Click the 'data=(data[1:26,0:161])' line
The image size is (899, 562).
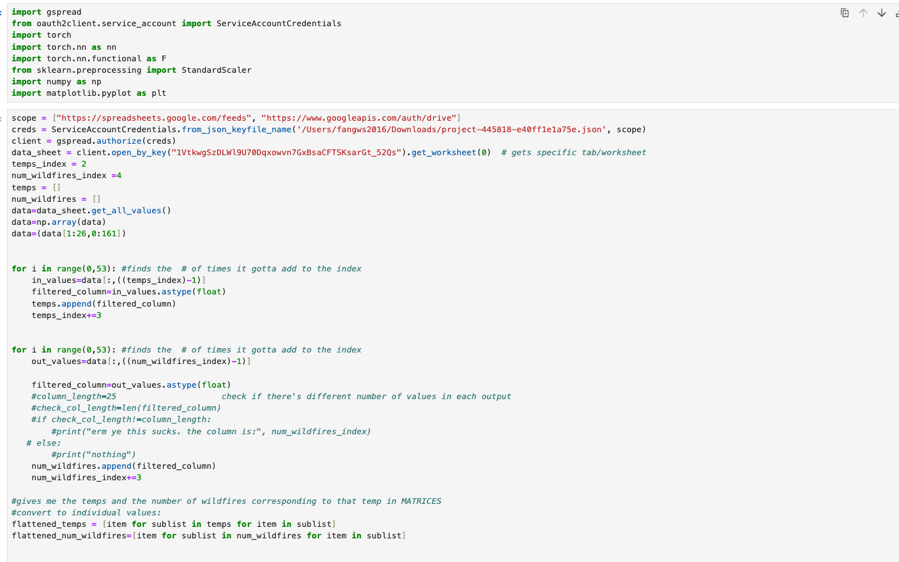pyautogui.click(x=69, y=234)
